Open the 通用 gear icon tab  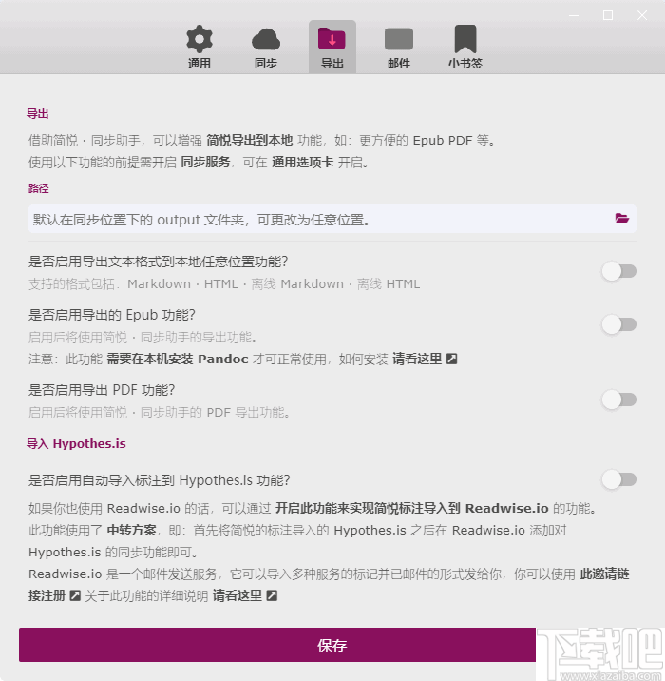(x=199, y=39)
